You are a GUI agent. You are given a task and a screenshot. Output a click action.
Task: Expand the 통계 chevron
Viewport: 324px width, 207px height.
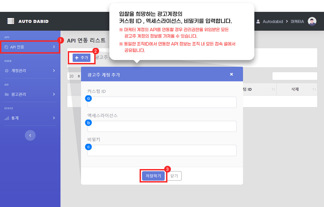coord(54,118)
